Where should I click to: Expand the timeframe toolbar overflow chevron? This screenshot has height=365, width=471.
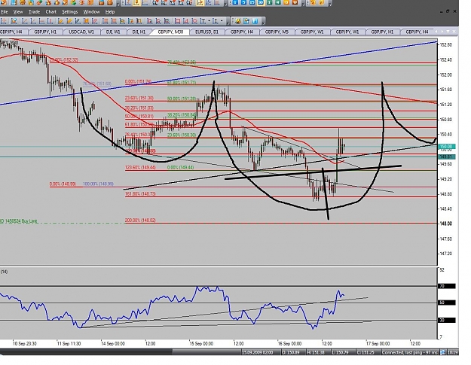303,4
